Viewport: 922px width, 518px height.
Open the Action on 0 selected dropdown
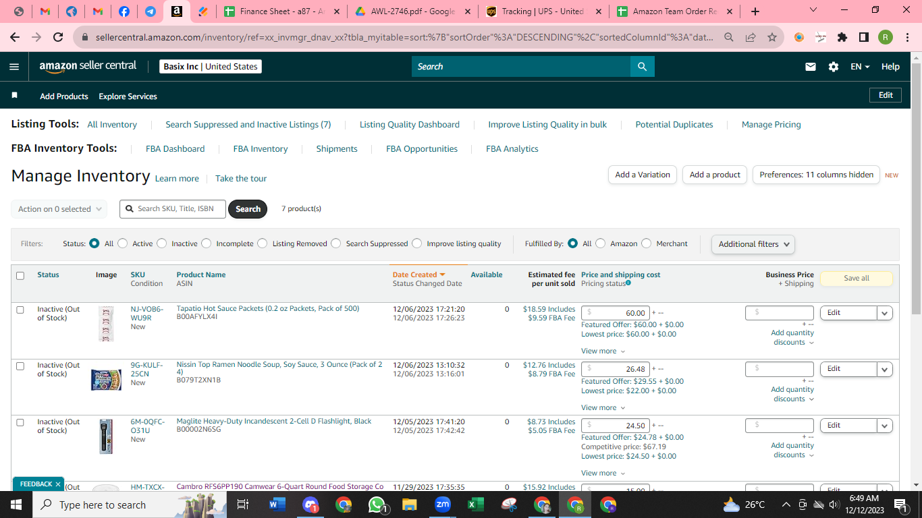coord(59,209)
